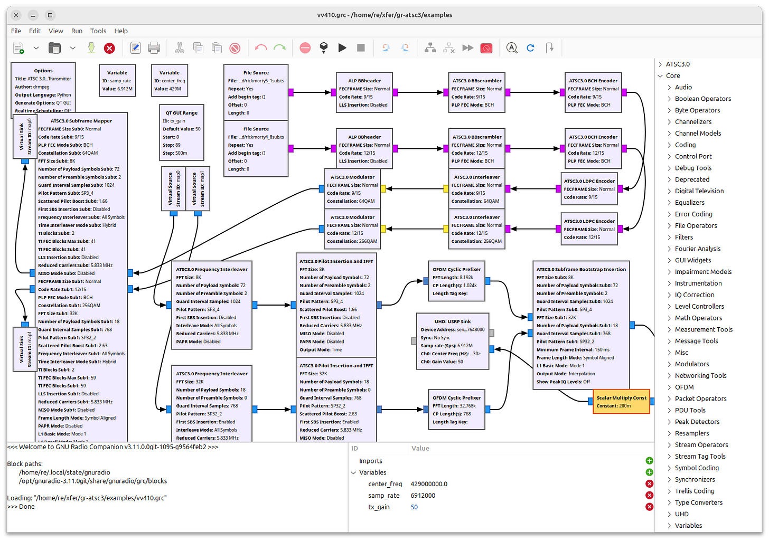Screen dimensions: 769x541
Task: Kill the running flowgraph Stop icon
Action: pos(361,48)
